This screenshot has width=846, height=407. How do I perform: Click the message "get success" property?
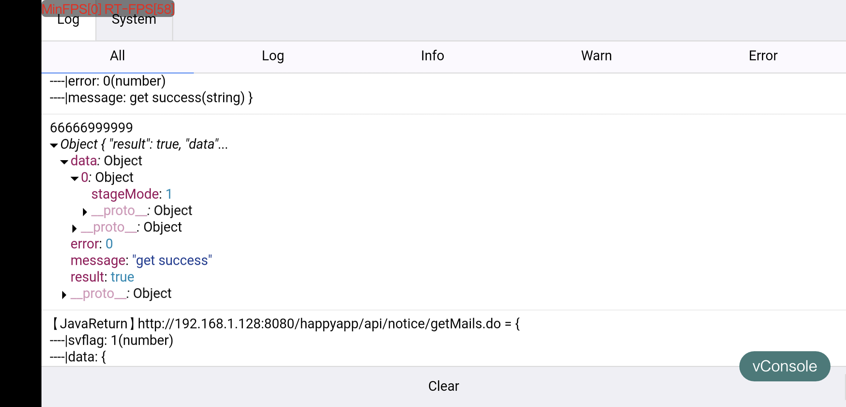(141, 260)
